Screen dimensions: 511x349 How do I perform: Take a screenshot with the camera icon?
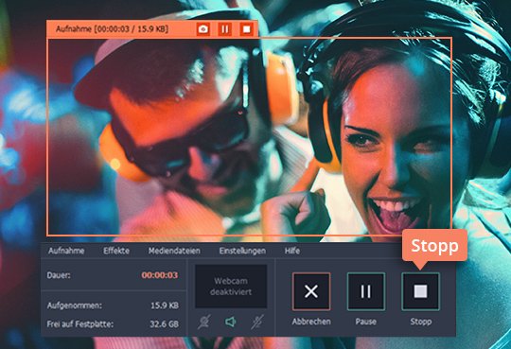tap(203, 29)
